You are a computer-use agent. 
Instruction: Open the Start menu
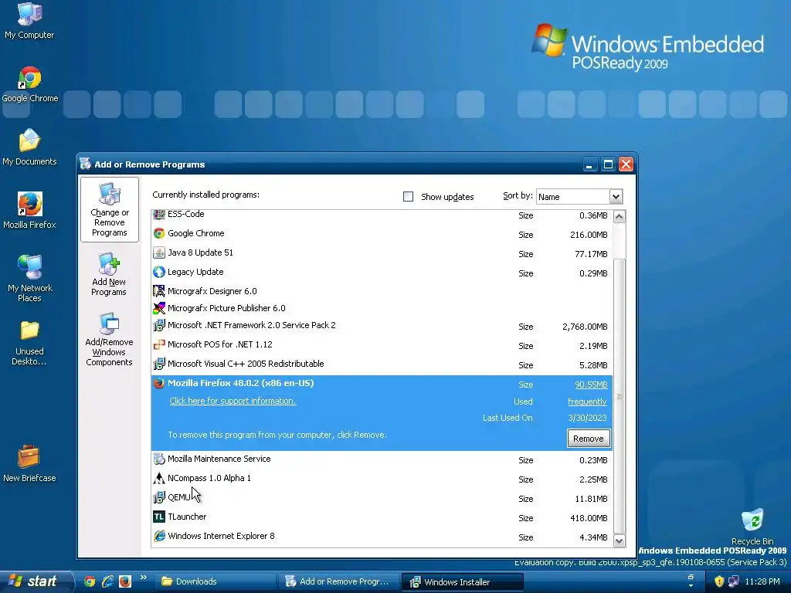pyautogui.click(x=36, y=581)
